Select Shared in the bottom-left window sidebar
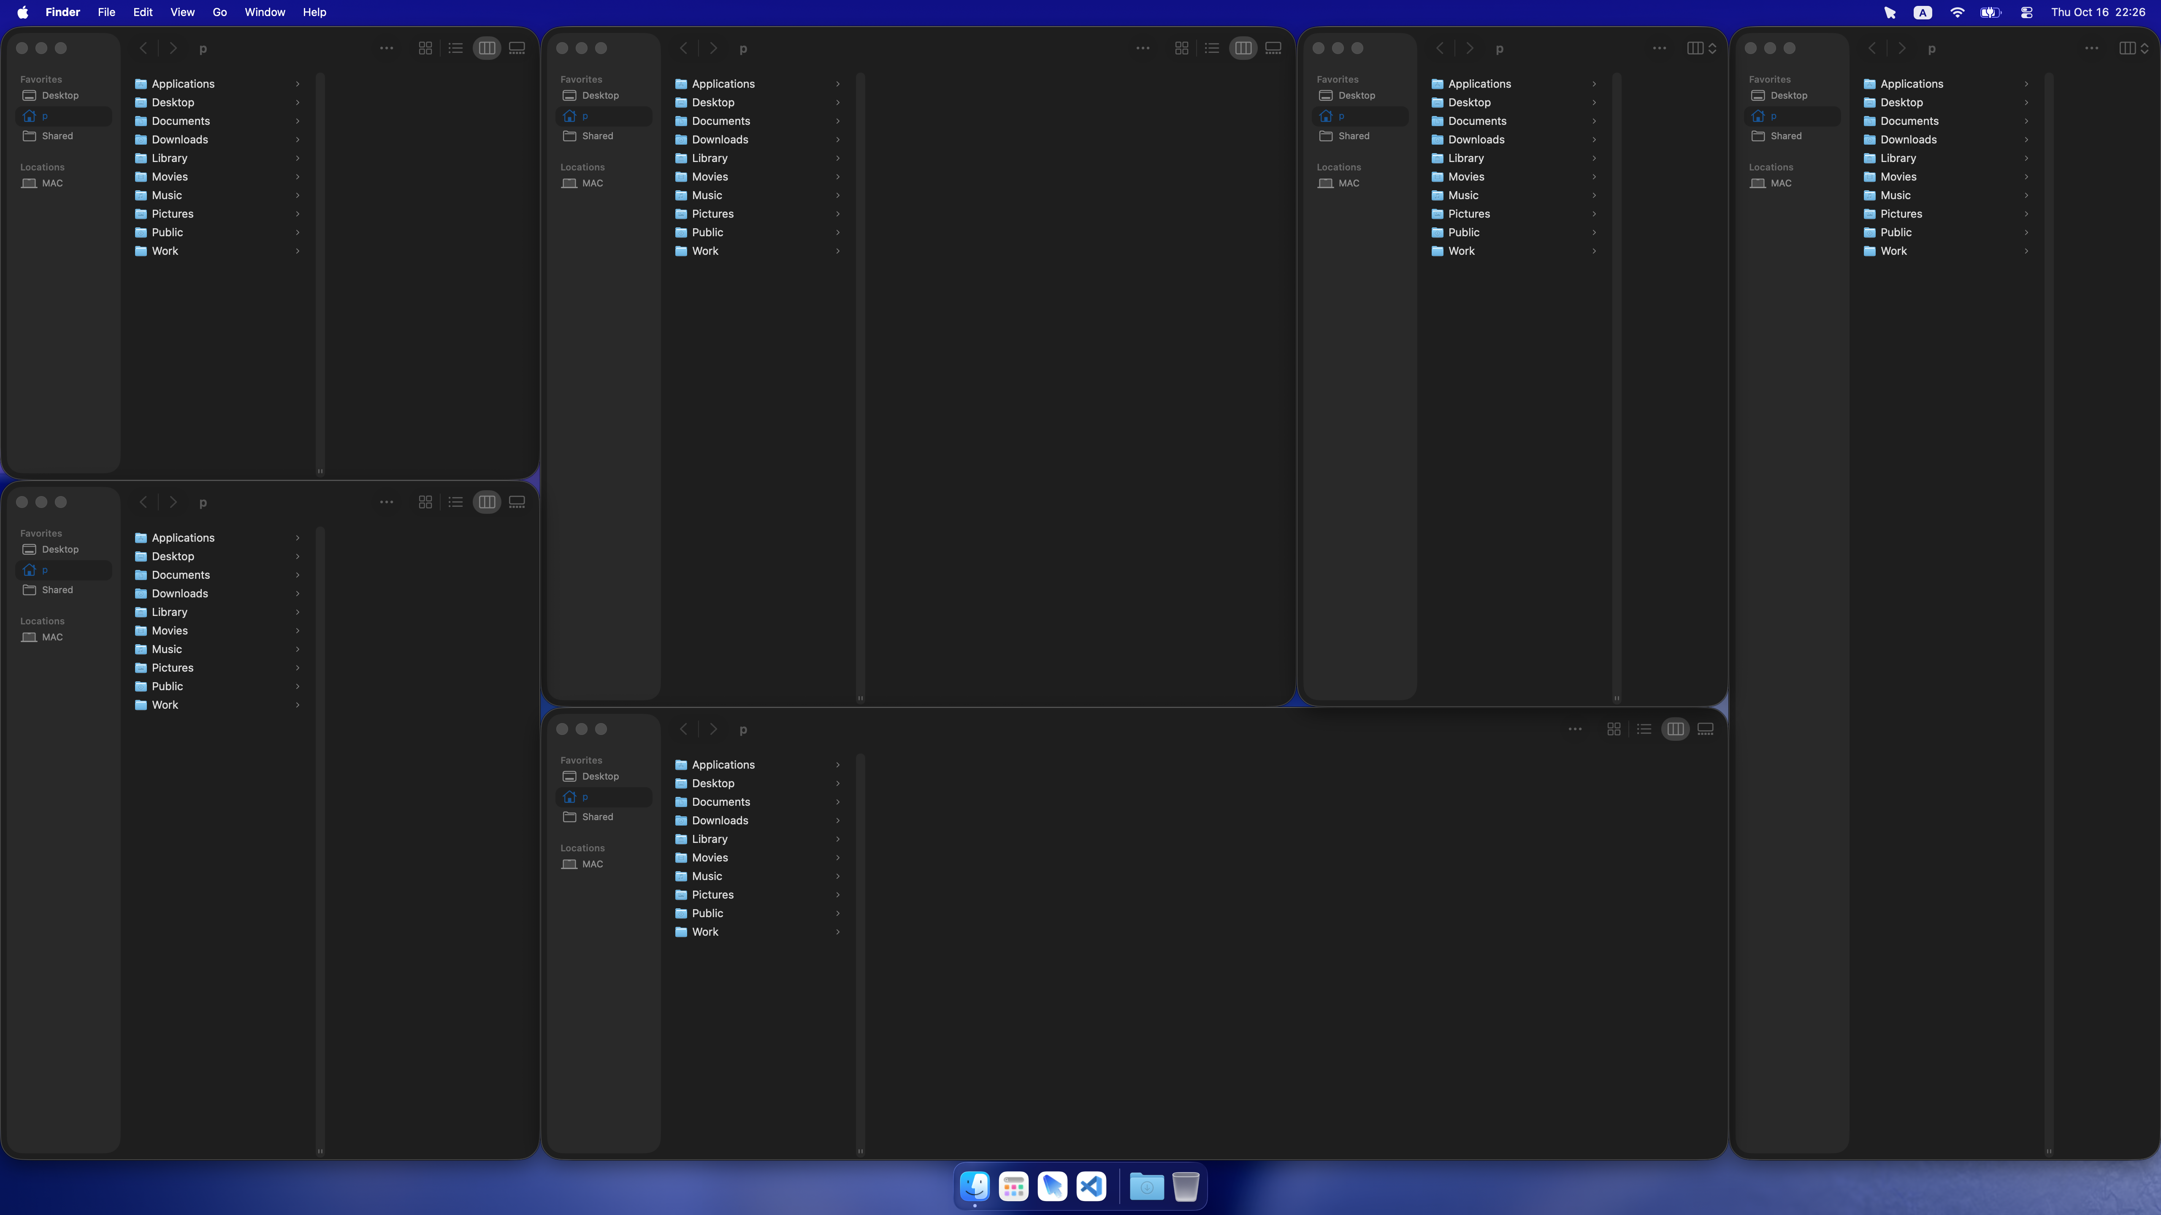 point(57,590)
